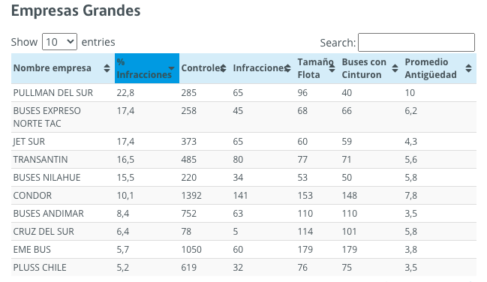Sort by Infracciones column arrows
Image resolution: width=487 pixels, height=282 pixels.
[x=287, y=68]
